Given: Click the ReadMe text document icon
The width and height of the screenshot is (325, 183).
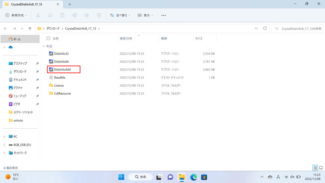Looking at the screenshot, I should [51, 78].
